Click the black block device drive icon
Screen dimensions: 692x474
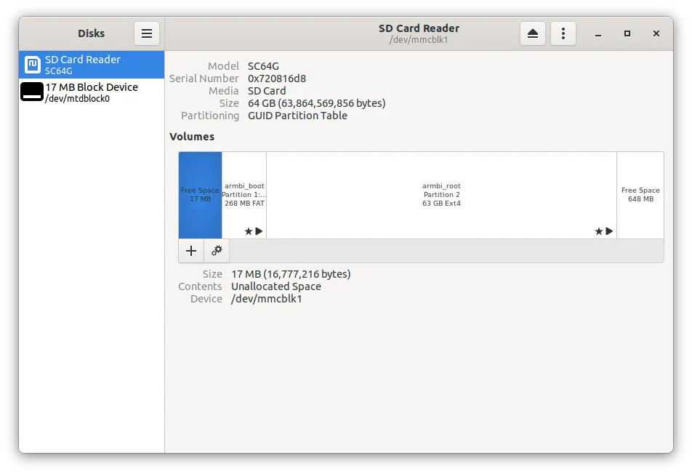pos(32,92)
